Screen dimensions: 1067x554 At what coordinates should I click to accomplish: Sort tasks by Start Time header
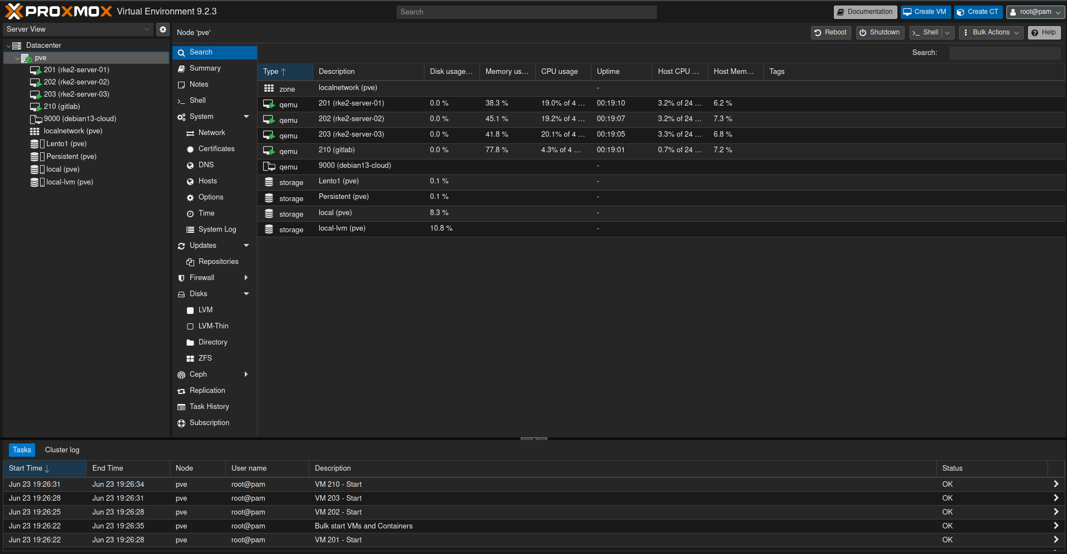coord(45,468)
